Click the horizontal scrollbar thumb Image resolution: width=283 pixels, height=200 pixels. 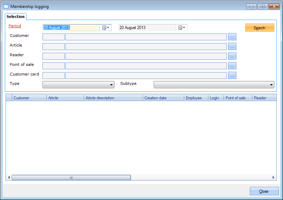point(71,178)
